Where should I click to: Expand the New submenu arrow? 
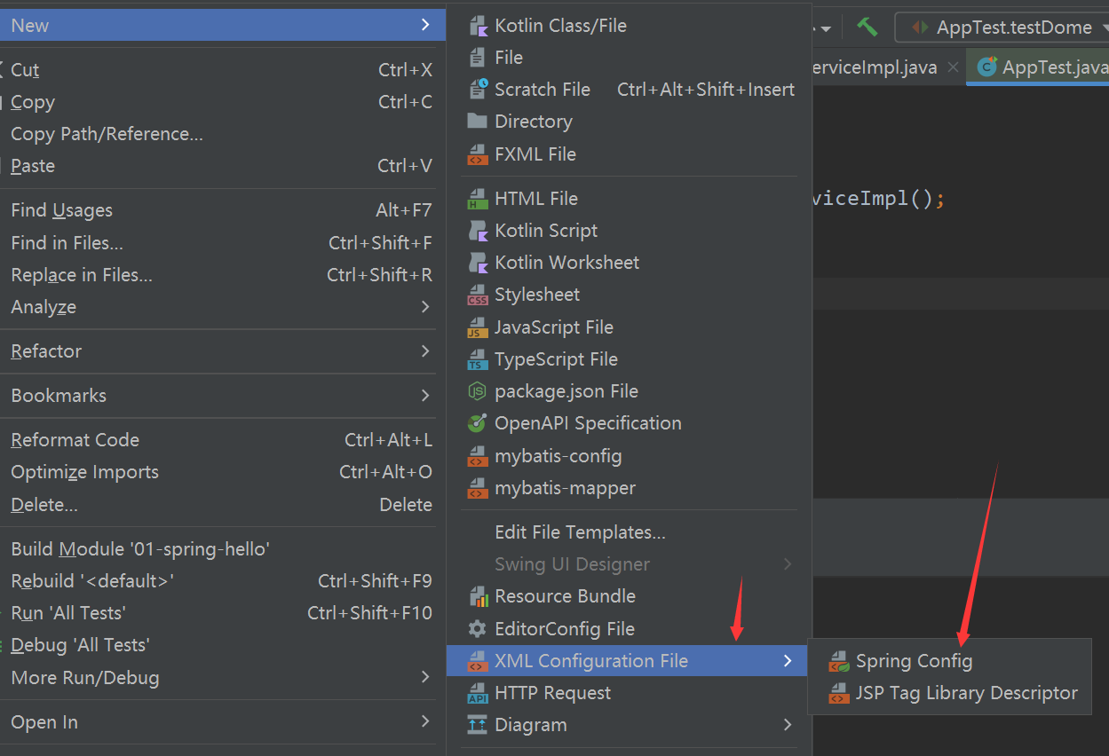coord(425,26)
